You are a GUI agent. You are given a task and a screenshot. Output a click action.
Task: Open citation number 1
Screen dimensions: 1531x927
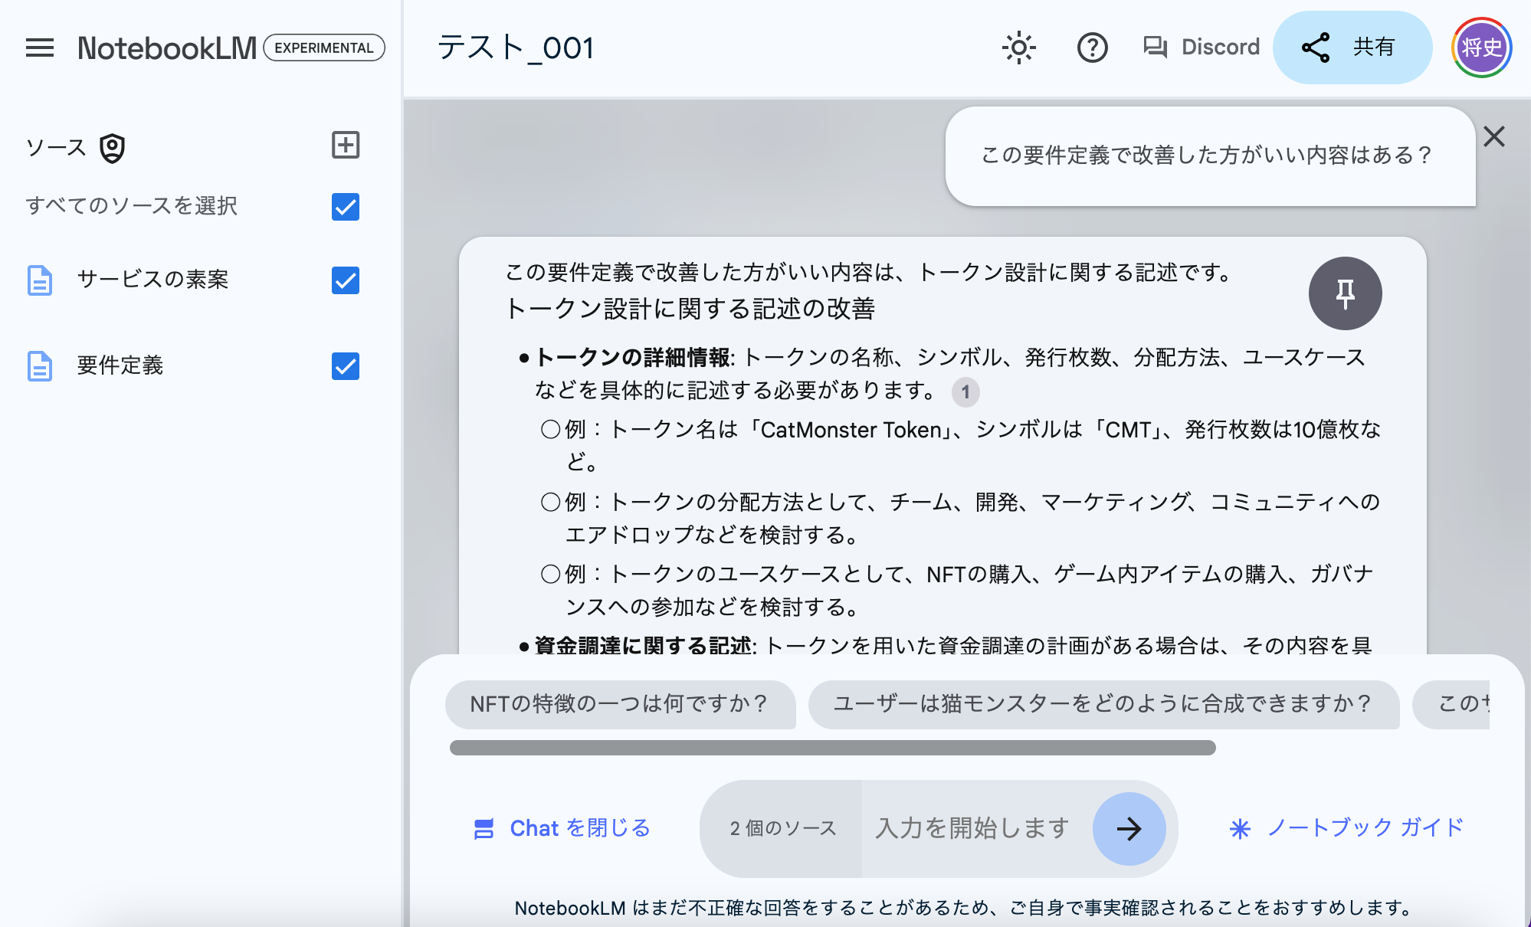(x=965, y=392)
